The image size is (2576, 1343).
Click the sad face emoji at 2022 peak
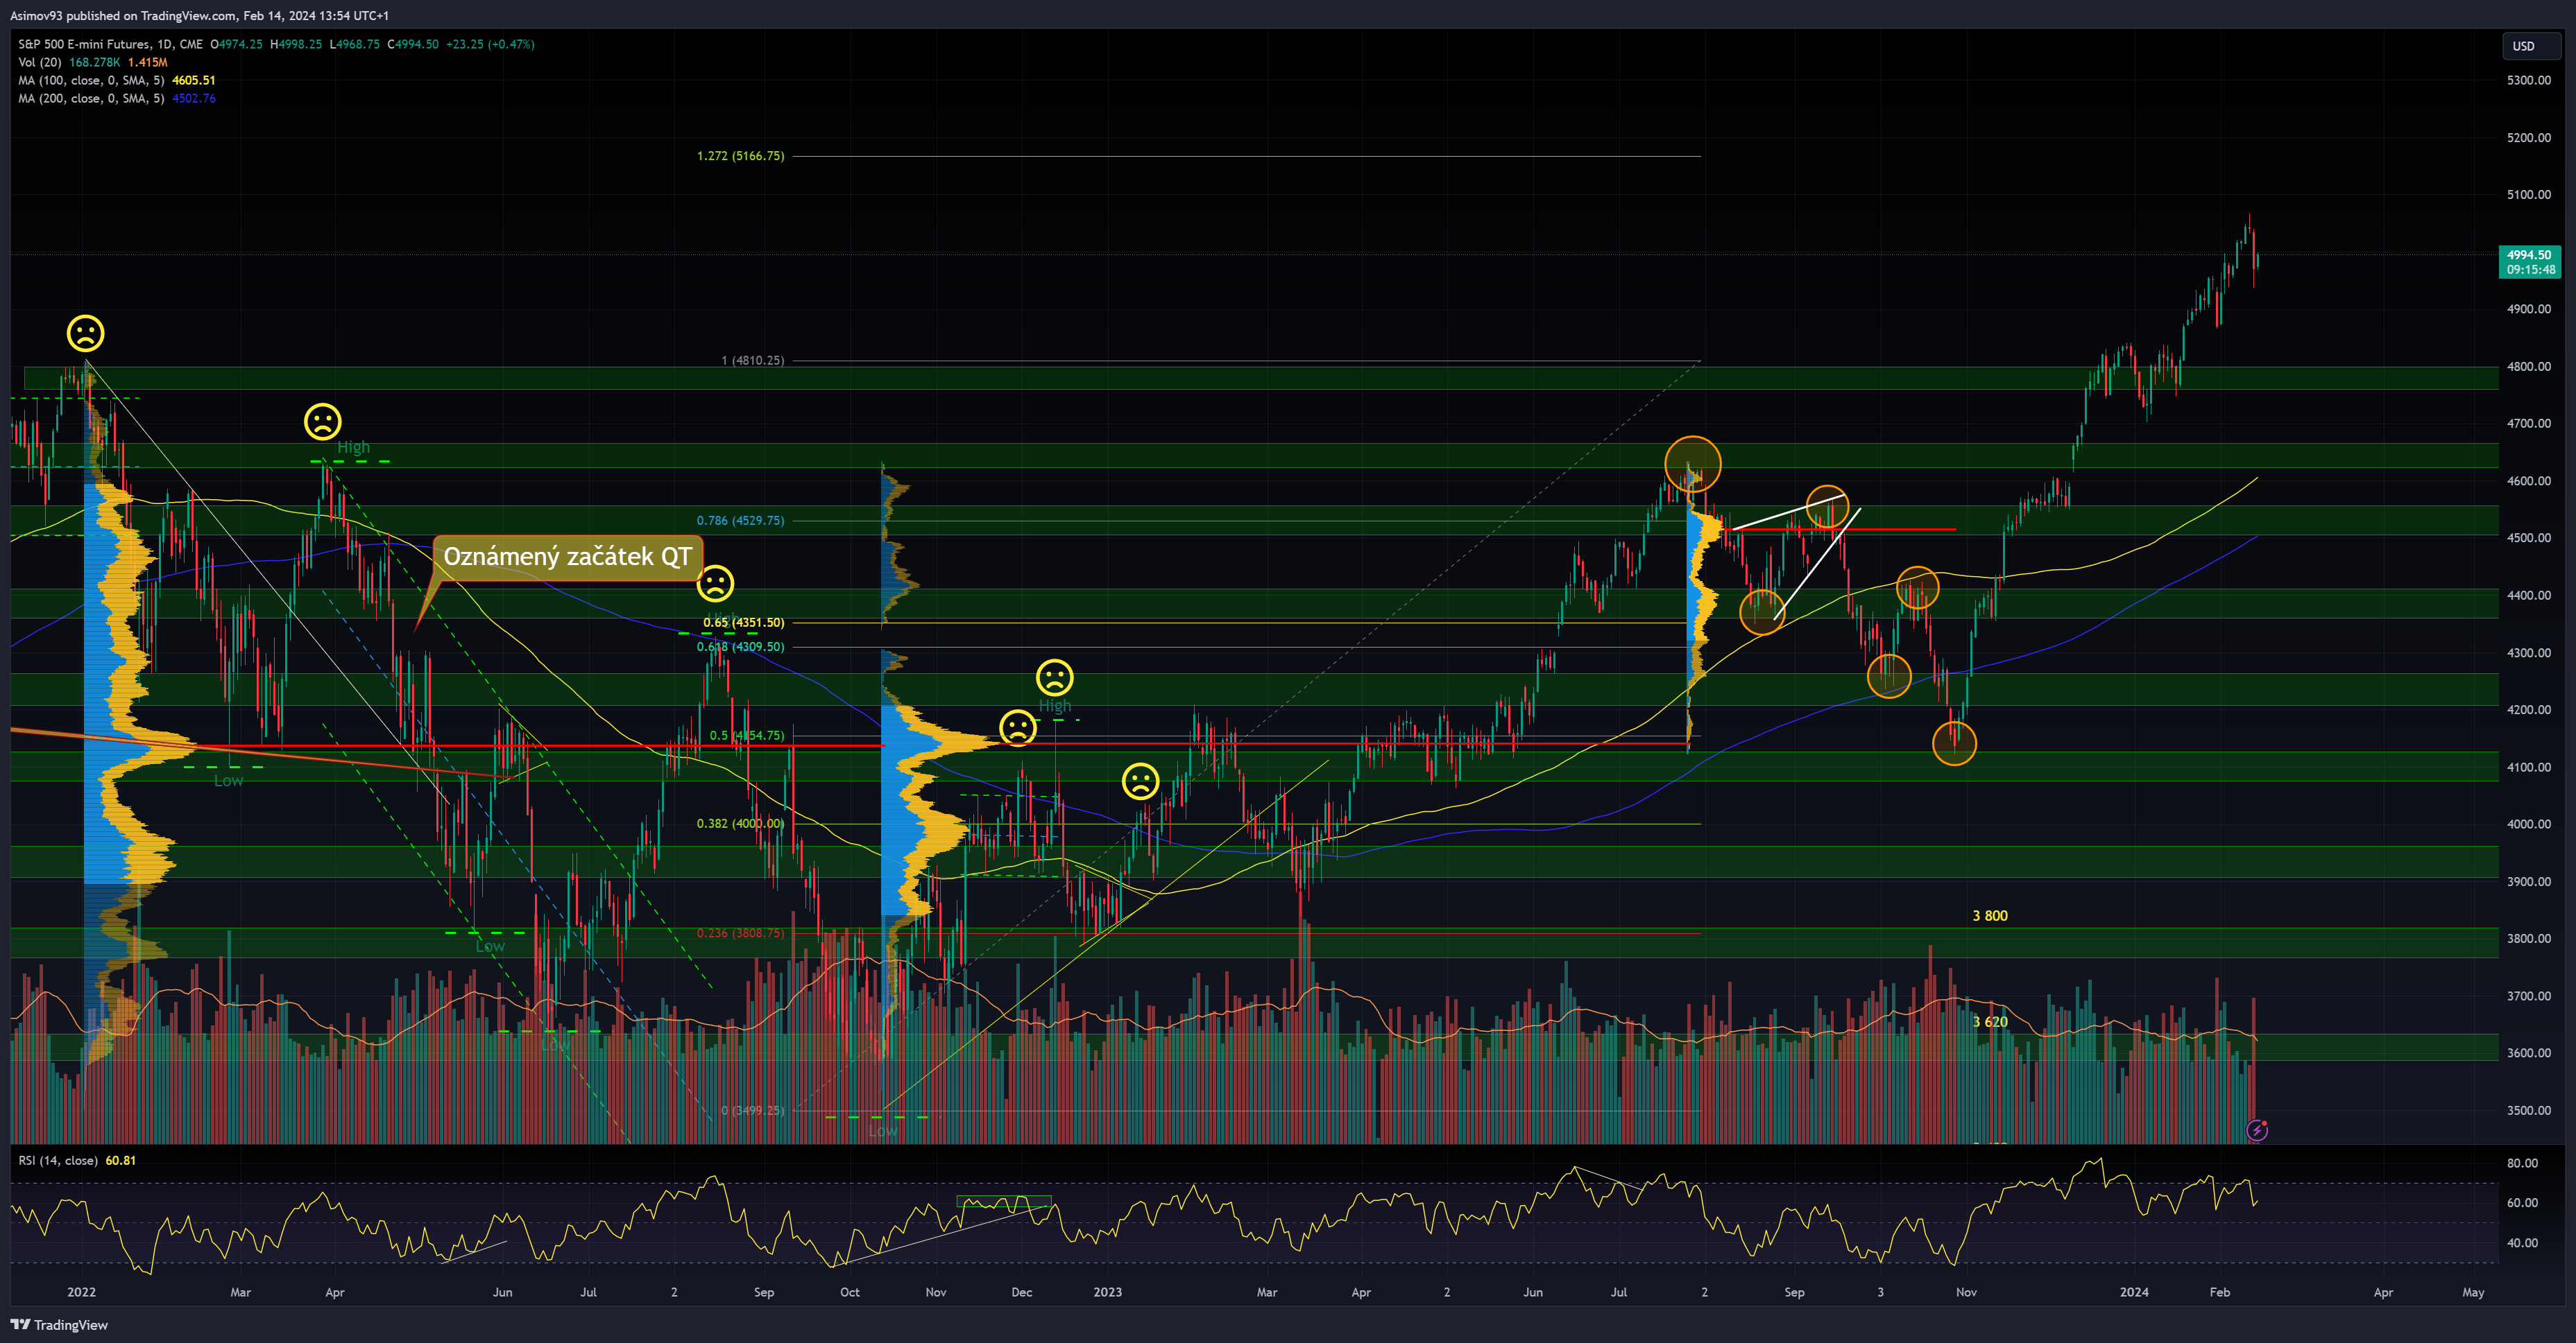tap(85, 333)
